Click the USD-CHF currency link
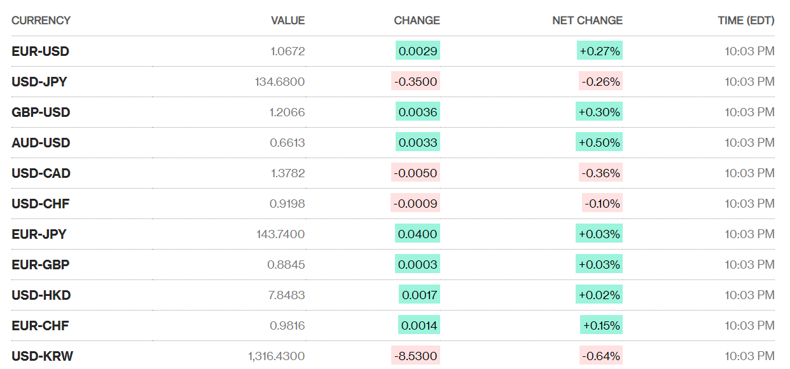 40,204
